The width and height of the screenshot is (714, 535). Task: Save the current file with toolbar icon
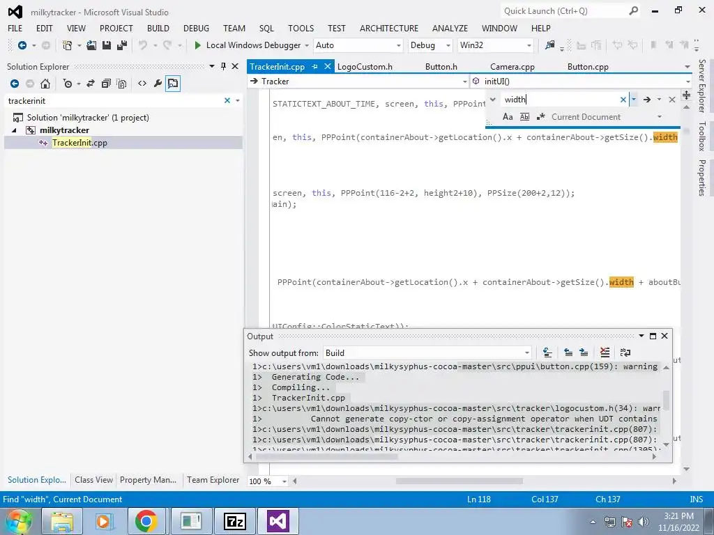click(x=107, y=45)
